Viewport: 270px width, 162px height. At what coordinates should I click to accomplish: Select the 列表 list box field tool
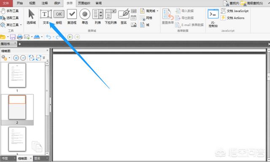coord(98,17)
